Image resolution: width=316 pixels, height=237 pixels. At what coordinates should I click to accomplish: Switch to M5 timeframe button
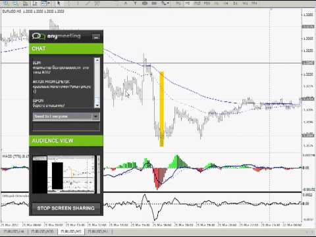point(188,3)
